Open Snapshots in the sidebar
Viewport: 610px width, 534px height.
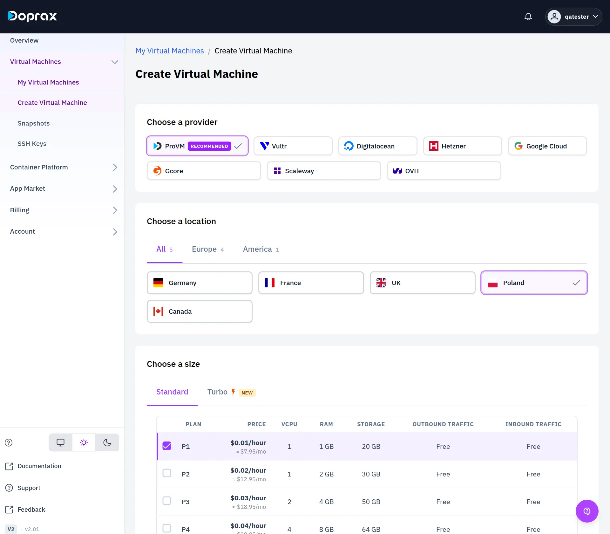(x=34, y=123)
